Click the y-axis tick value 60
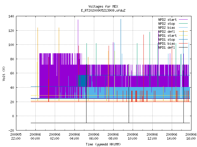Viewport: 197px width, 147px height. click(x=12, y=73)
